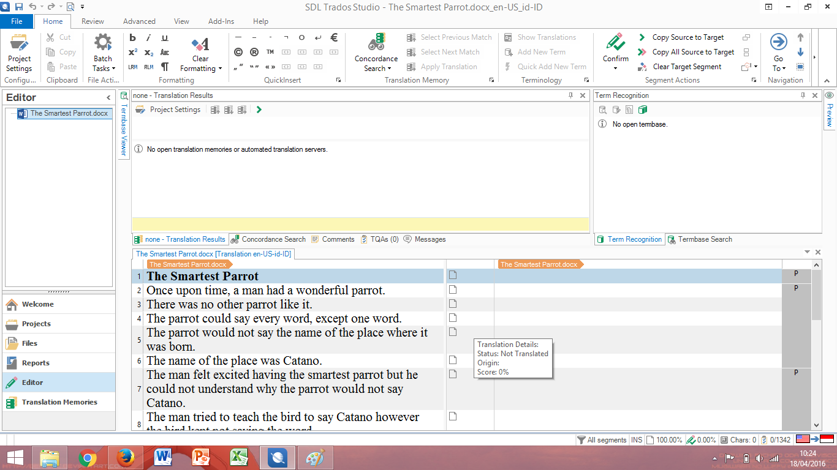The height and width of the screenshot is (470, 837).
Task: Open the View ribbon tab
Action: coord(181,21)
